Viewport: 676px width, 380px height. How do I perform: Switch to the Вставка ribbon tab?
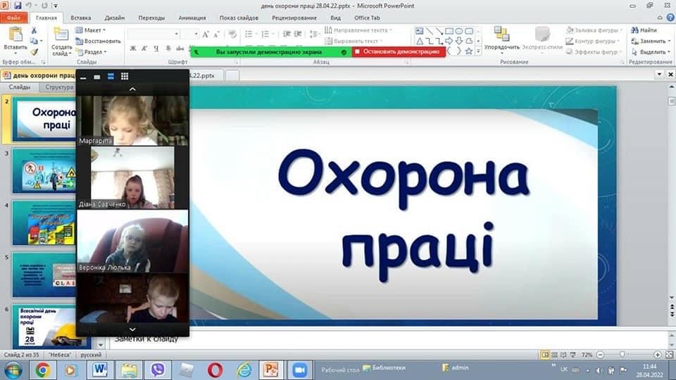[80, 18]
